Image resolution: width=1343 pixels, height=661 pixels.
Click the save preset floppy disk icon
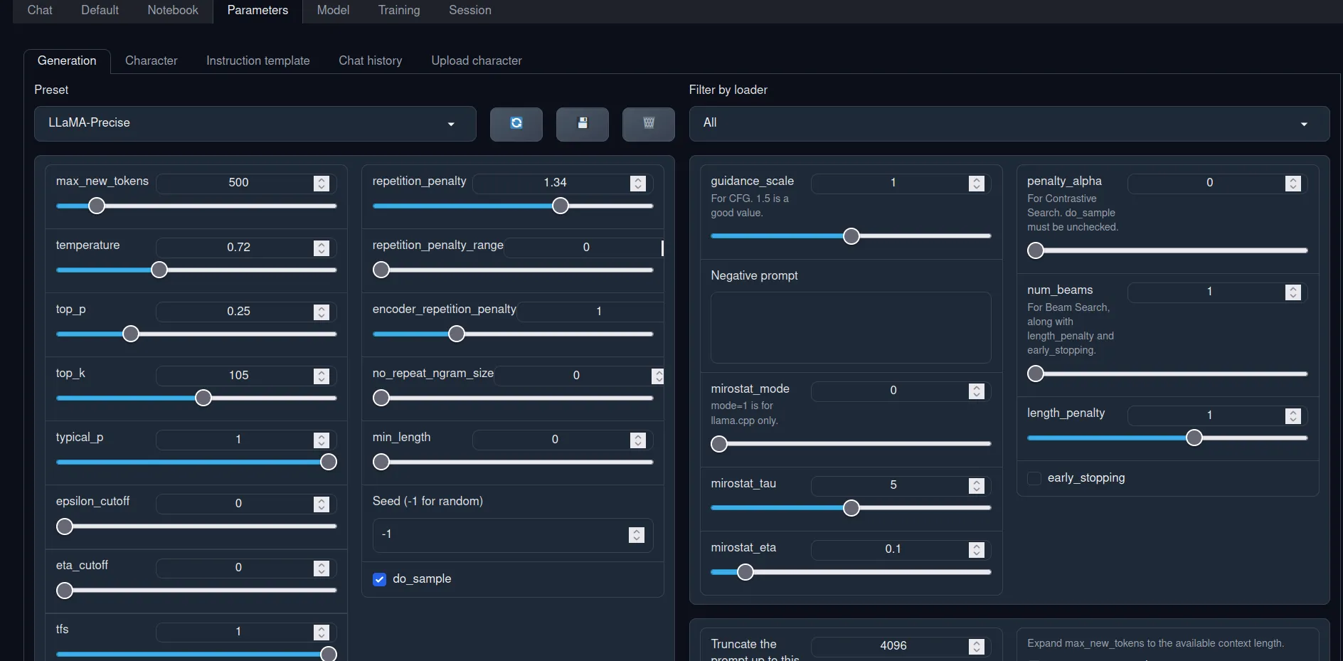pyautogui.click(x=582, y=124)
